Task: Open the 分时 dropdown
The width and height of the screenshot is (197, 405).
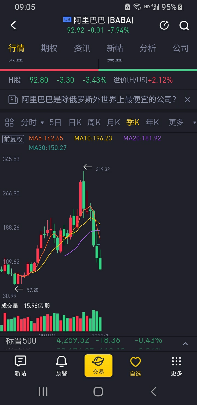Action: 32,122
